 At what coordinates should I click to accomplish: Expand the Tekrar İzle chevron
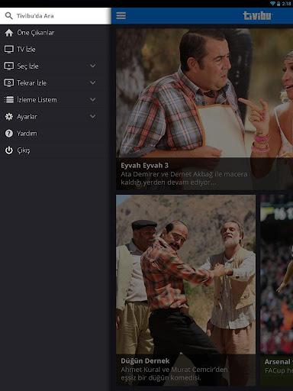click(x=93, y=82)
